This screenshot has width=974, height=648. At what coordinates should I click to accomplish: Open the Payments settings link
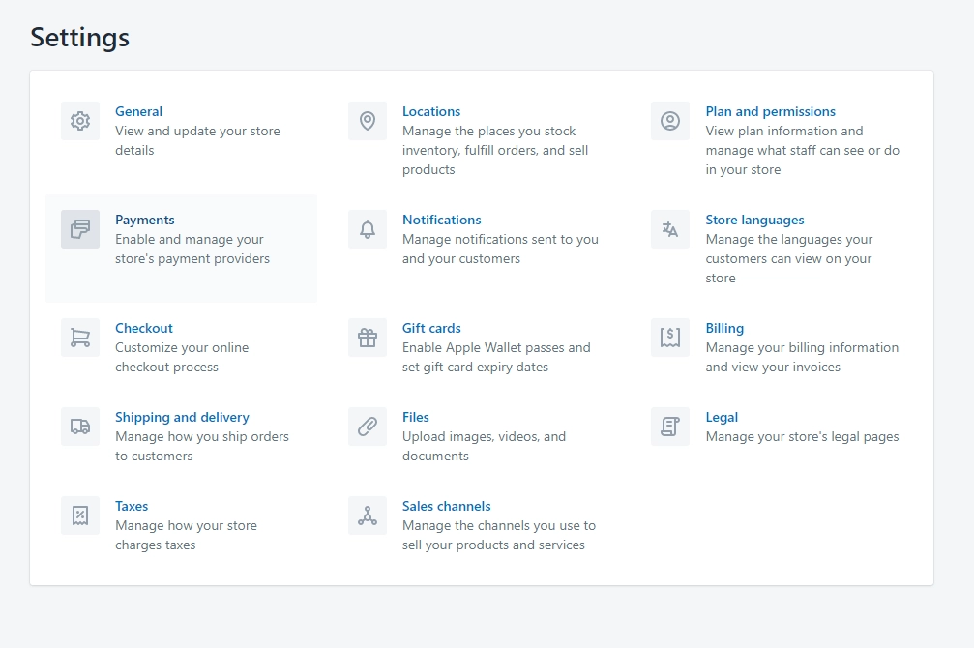145,219
